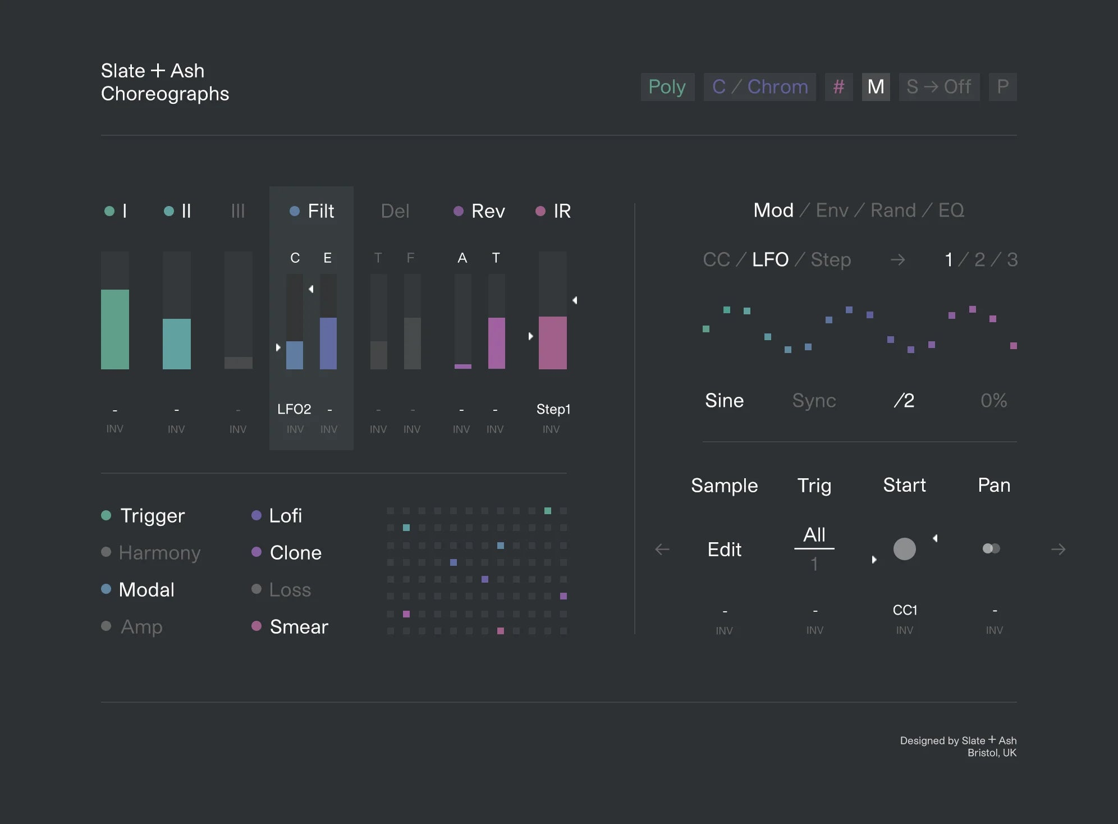
Task: Select the Step modulation tab
Action: [x=831, y=260]
